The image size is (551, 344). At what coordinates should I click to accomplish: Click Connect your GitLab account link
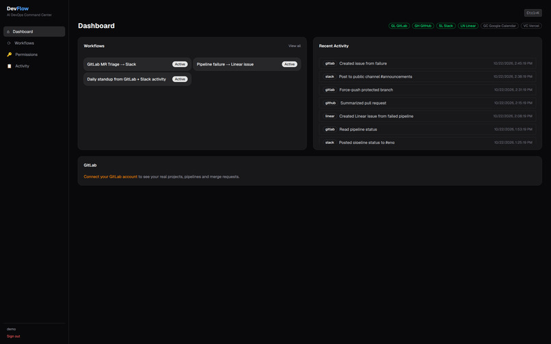click(x=110, y=177)
